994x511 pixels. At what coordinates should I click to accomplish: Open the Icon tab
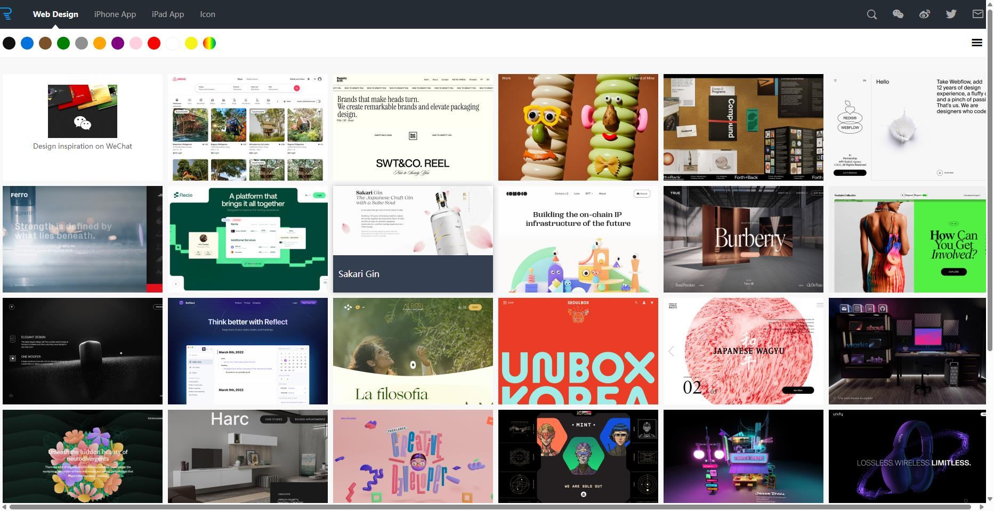(x=207, y=14)
